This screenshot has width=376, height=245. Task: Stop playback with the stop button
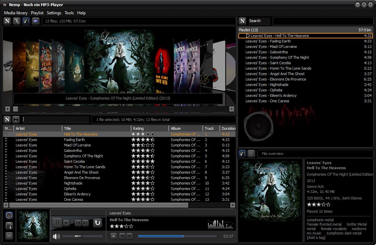click(66, 223)
